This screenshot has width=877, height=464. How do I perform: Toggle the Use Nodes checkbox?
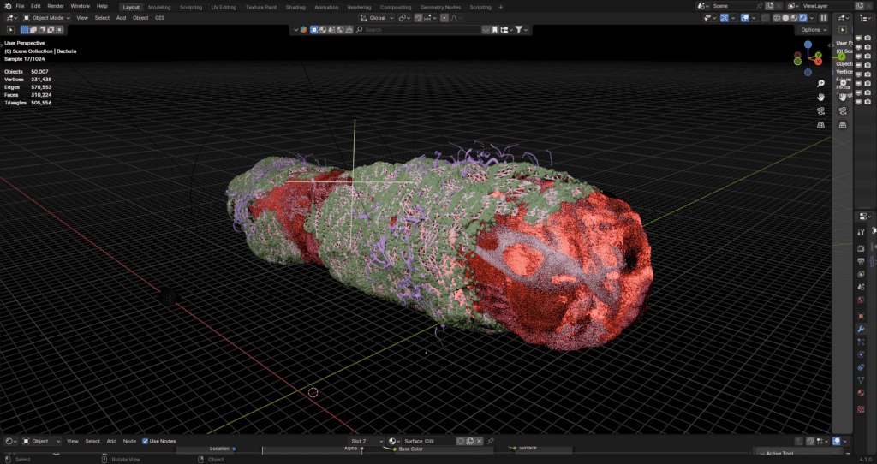pos(146,441)
